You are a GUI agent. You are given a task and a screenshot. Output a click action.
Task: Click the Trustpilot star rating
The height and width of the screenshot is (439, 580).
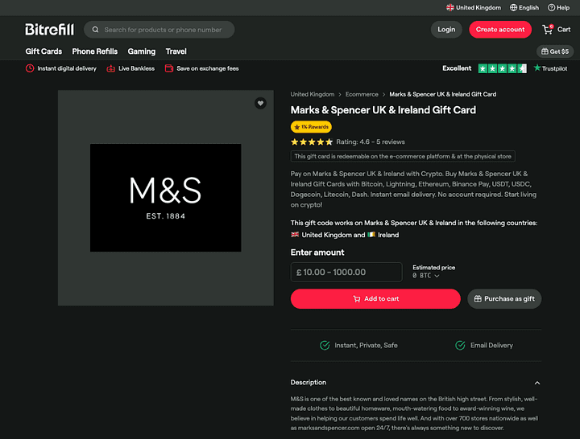click(503, 68)
